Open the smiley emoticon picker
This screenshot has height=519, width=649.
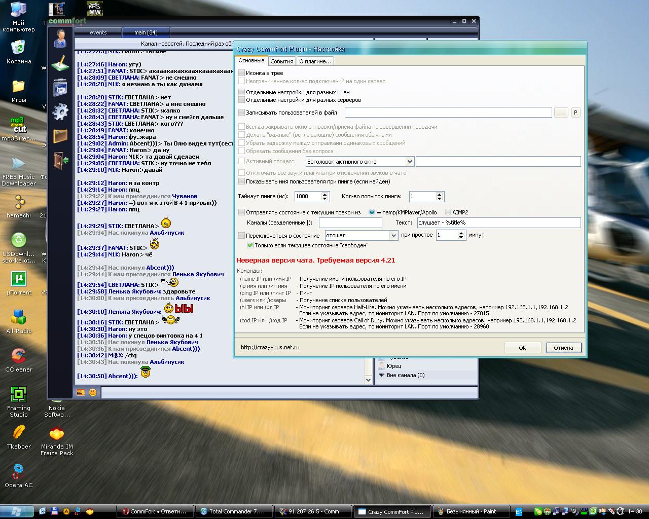93,392
